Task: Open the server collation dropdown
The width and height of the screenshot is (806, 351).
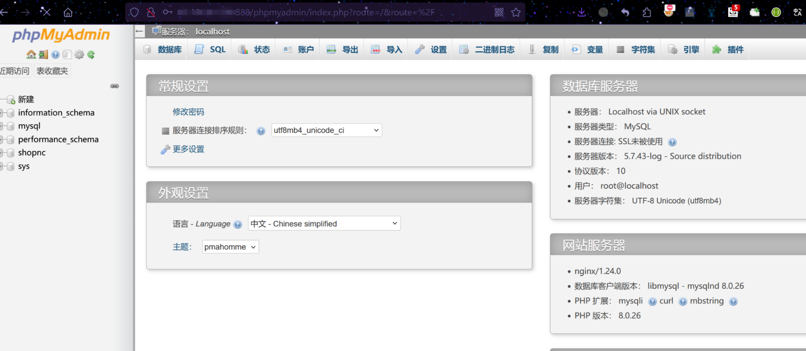Action: click(327, 130)
